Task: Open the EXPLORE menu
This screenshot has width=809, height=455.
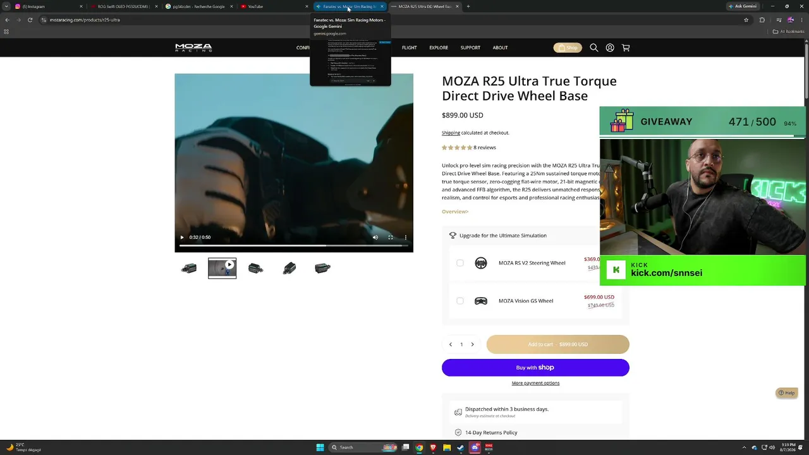Action: 439,47
